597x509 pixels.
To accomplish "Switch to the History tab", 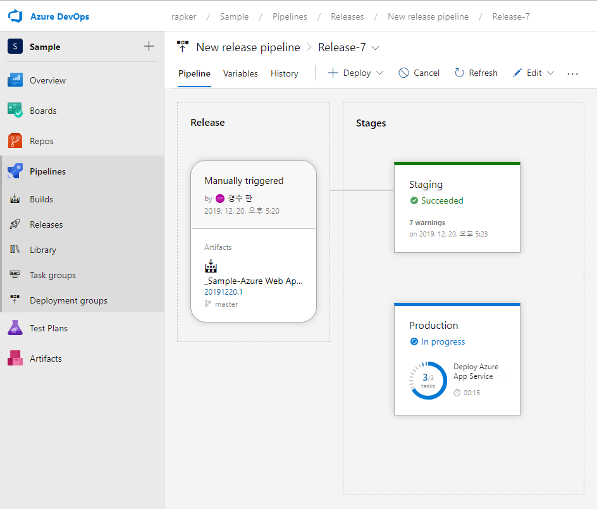I will [285, 73].
